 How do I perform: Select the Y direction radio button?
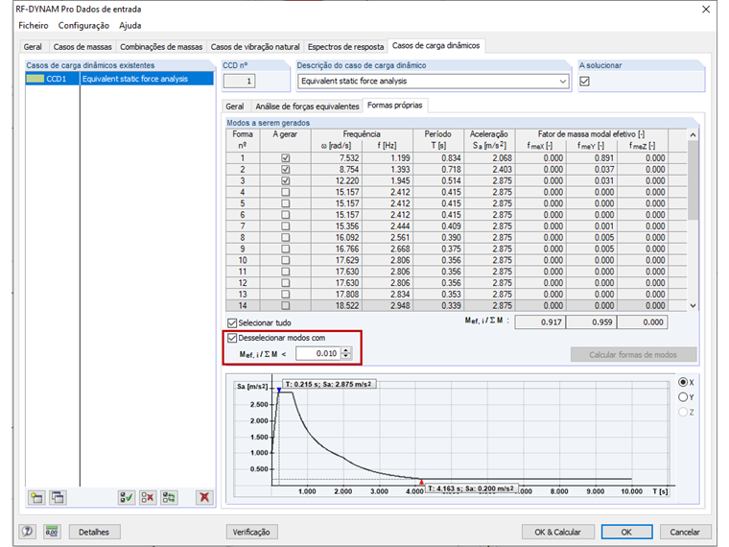tap(683, 397)
